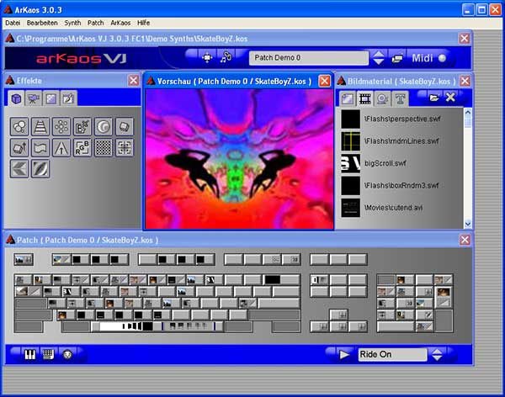Viewport: 505px width, 397px height.
Task: Pick the overlapping bubbles effect icon
Action: point(19,126)
